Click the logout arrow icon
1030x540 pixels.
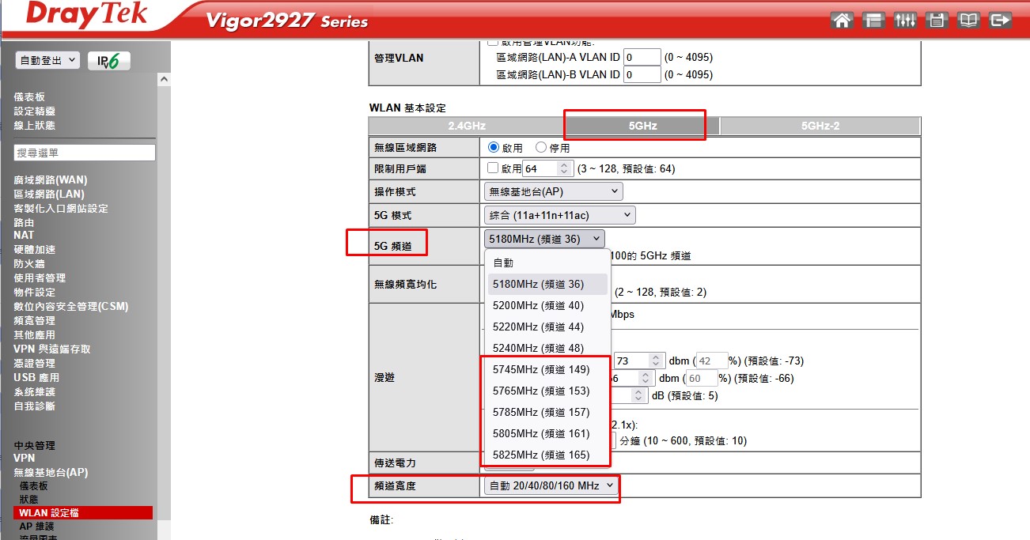[x=1001, y=21]
